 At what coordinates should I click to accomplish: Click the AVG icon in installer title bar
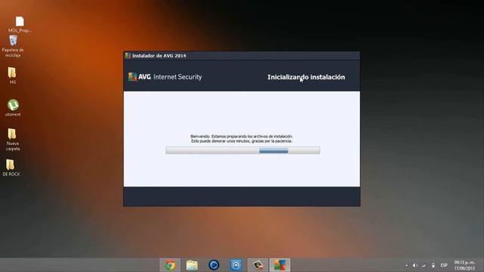[128, 55]
